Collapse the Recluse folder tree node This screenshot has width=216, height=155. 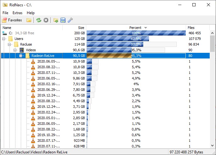coord(9,44)
